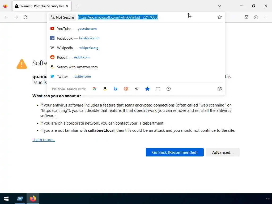
Task: Select the Twitter suggestion
Action: pyautogui.click(x=136, y=76)
